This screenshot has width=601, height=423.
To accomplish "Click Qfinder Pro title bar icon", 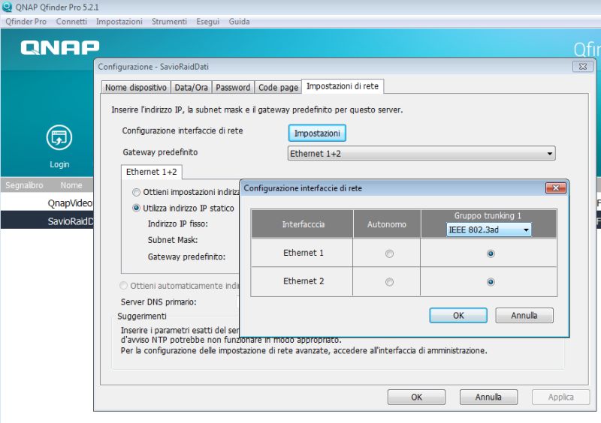I will coord(7,7).
